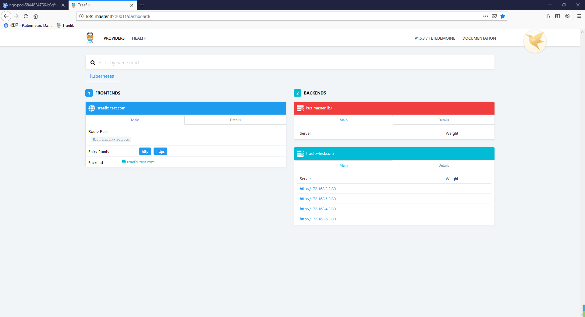
Task: Click server icon on k8s-master-lb/ backend header
Action: [x=300, y=108]
